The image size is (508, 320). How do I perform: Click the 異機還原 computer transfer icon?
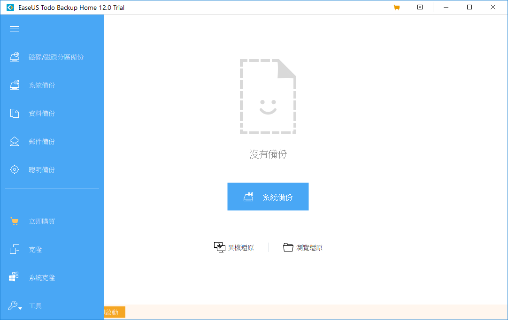[x=220, y=247]
